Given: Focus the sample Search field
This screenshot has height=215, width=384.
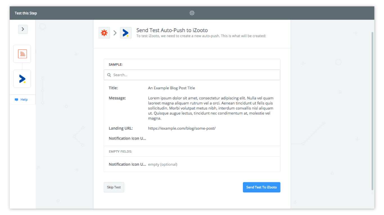Looking at the screenshot, I should click(x=192, y=75).
